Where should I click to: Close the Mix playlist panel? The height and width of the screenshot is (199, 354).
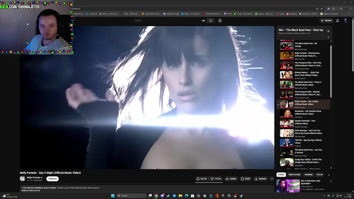tap(328, 31)
